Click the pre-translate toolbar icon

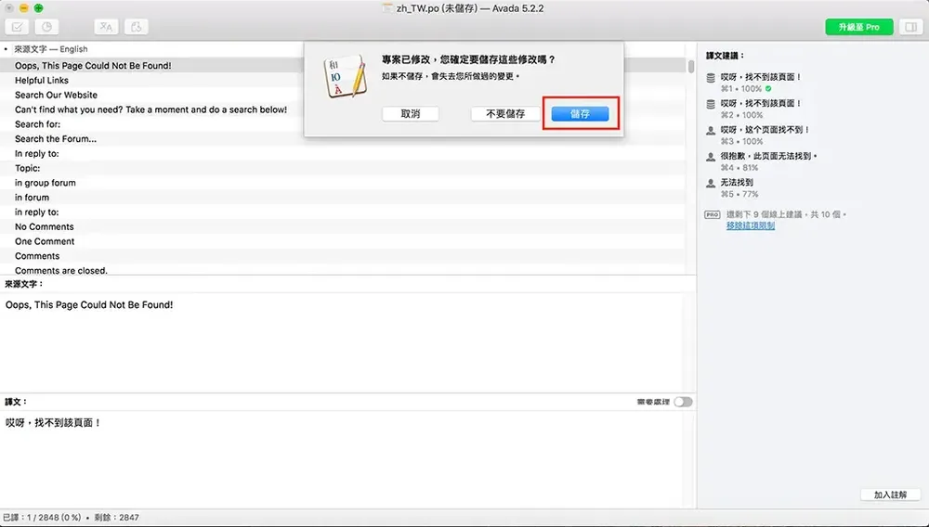tap(106, 27)
